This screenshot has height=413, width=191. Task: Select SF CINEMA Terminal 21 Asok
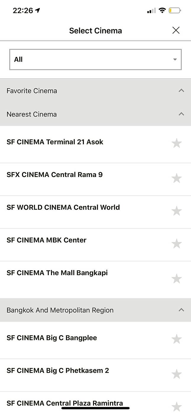click(x=55, y=142)
